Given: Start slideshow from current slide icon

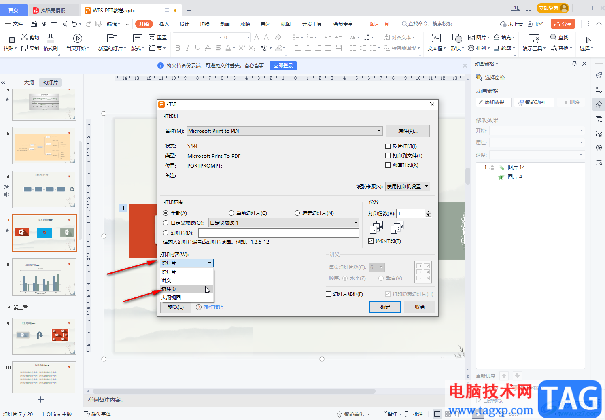Looking at the screenshot, I should pos(78,38).
